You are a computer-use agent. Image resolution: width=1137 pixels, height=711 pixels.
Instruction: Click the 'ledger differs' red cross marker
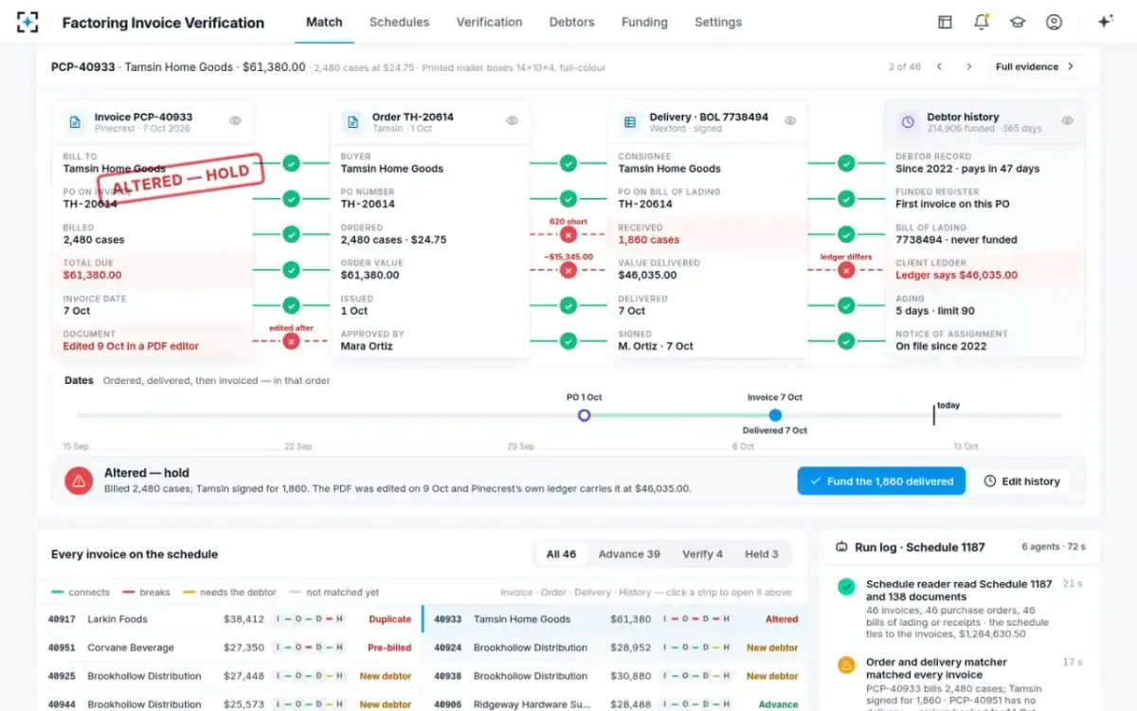pos(846,270)
